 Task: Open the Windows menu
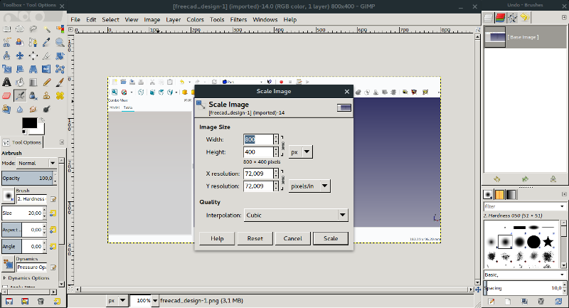[265, 20]
